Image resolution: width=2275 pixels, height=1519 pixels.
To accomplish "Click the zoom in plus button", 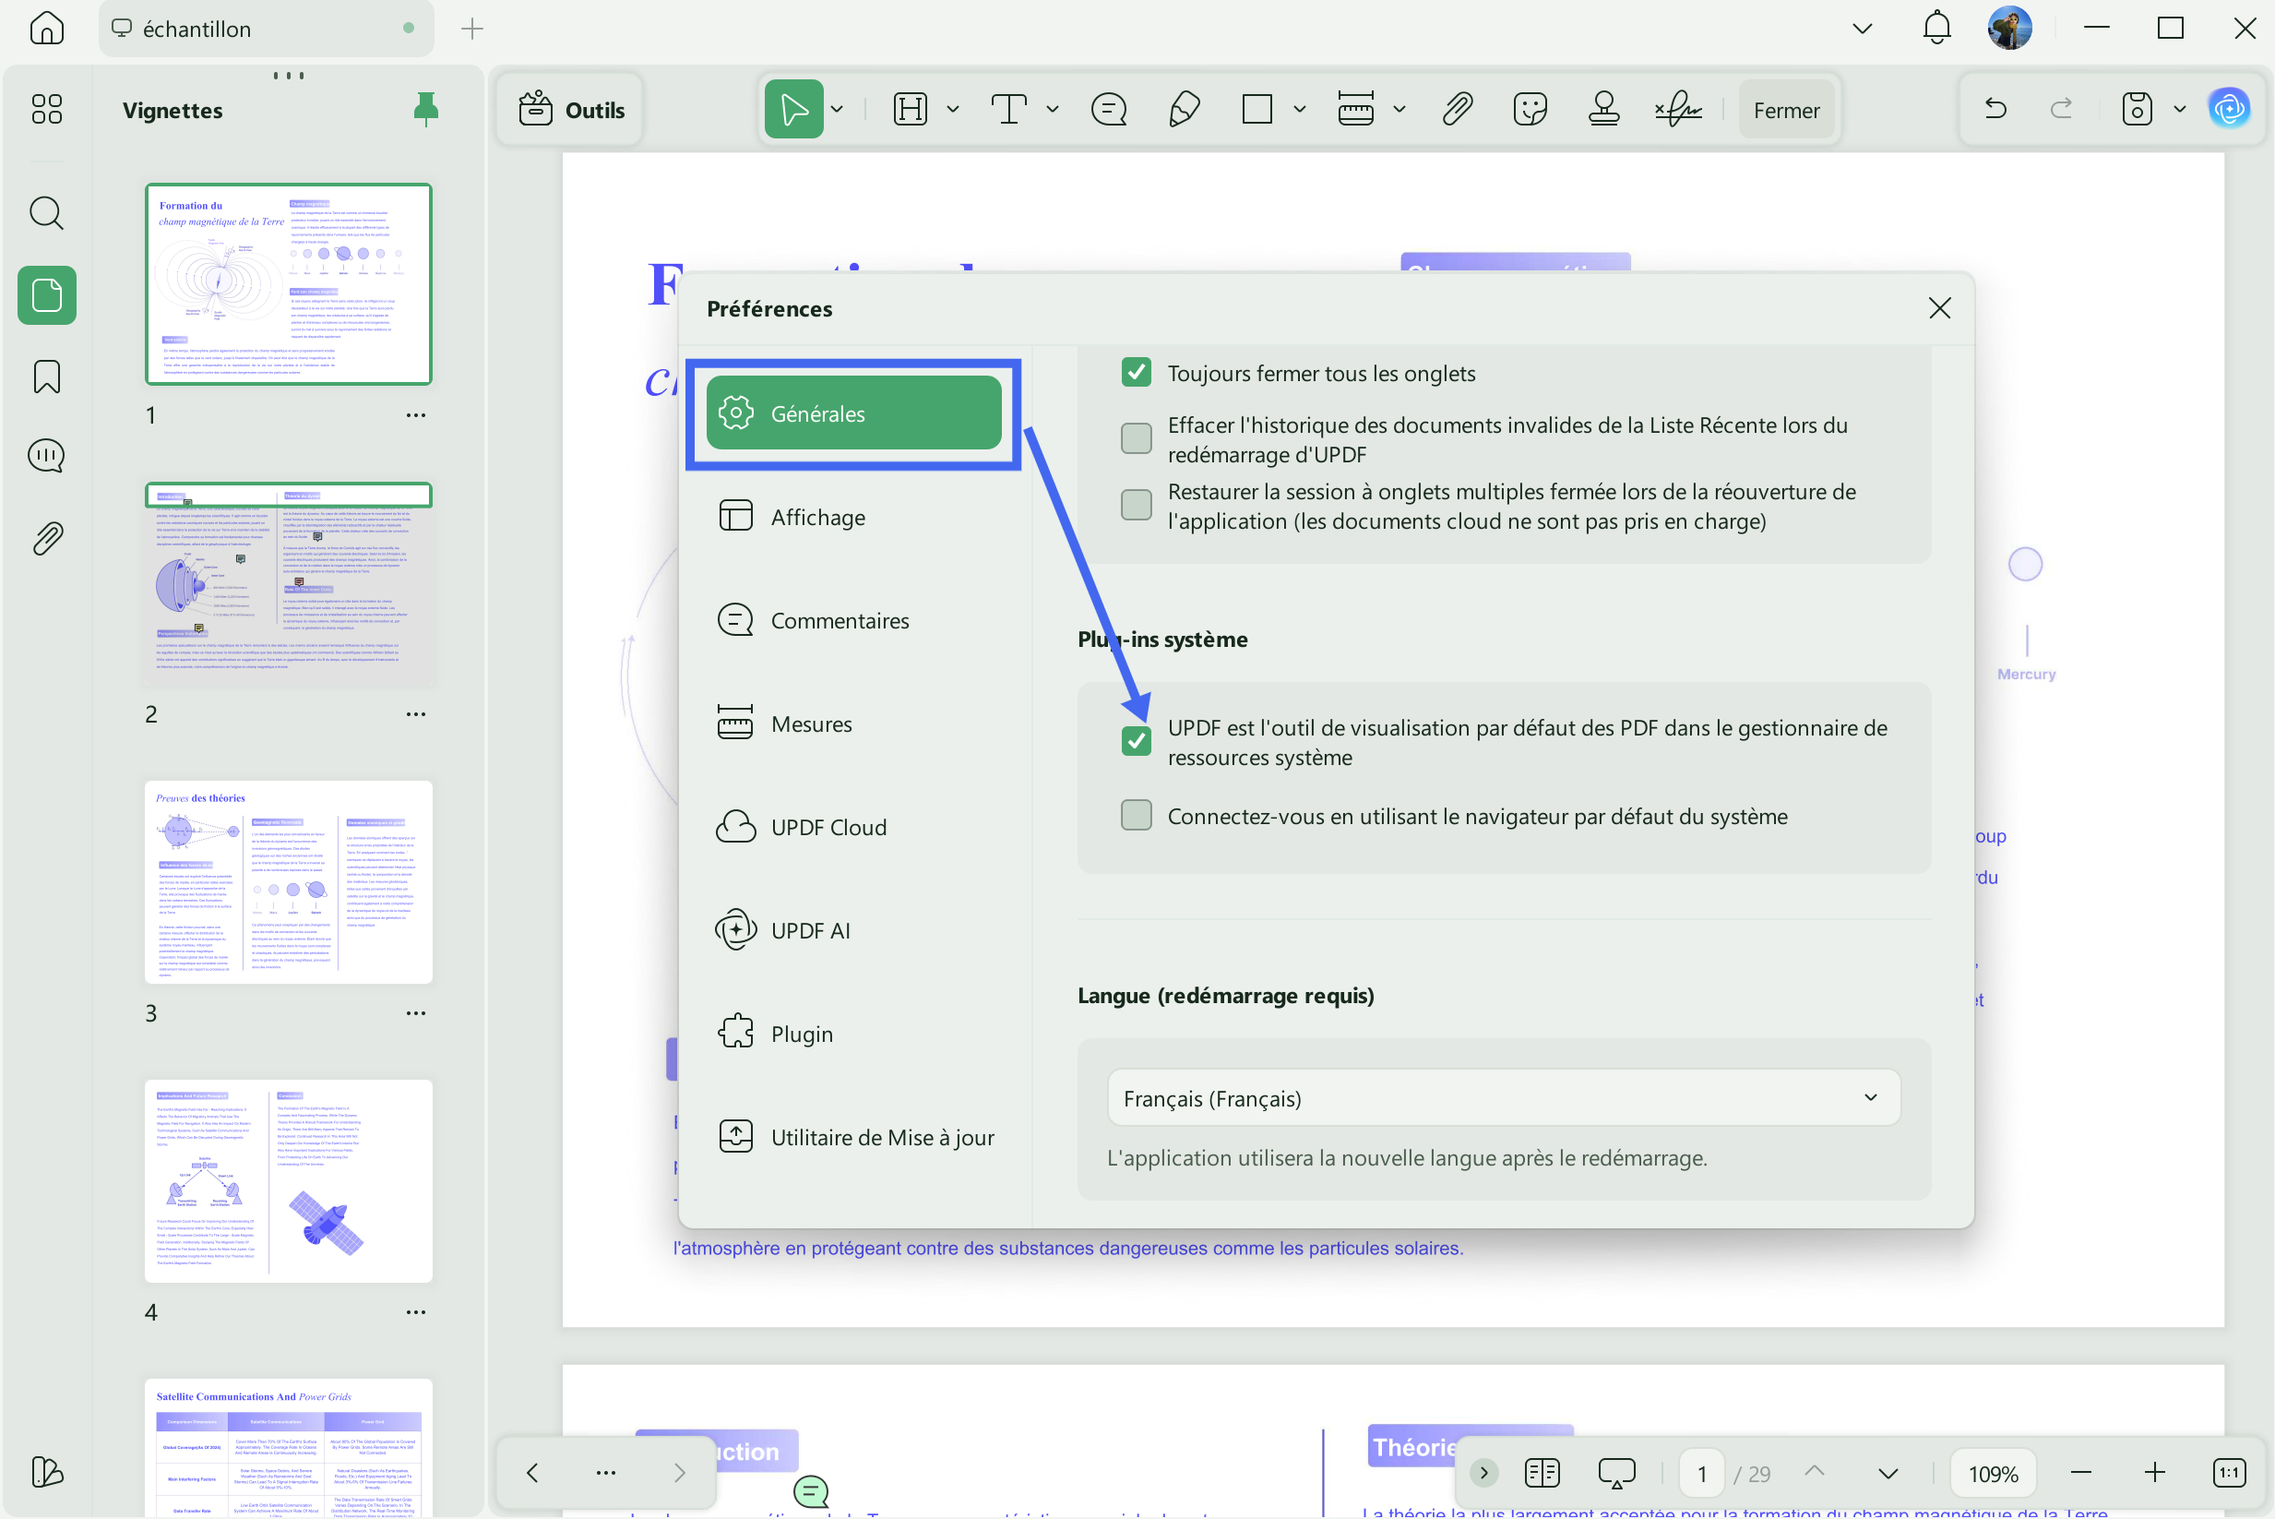I will point(2154,1473).
